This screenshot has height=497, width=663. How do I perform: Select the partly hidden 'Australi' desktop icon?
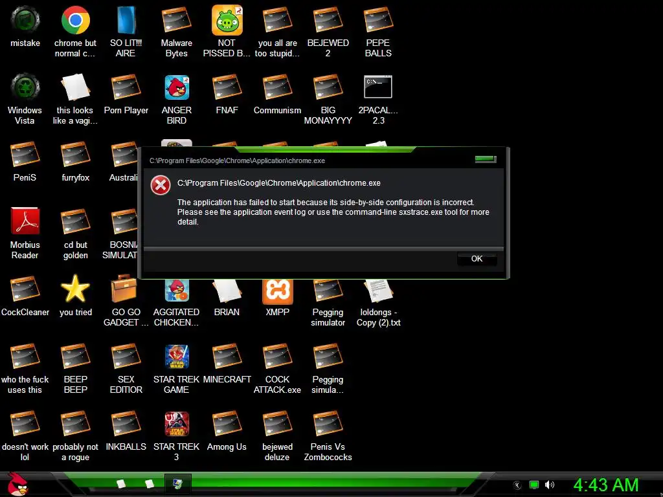(124, 161)
